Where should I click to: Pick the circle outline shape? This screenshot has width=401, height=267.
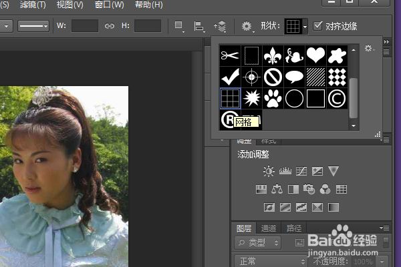tap(294, 98)
